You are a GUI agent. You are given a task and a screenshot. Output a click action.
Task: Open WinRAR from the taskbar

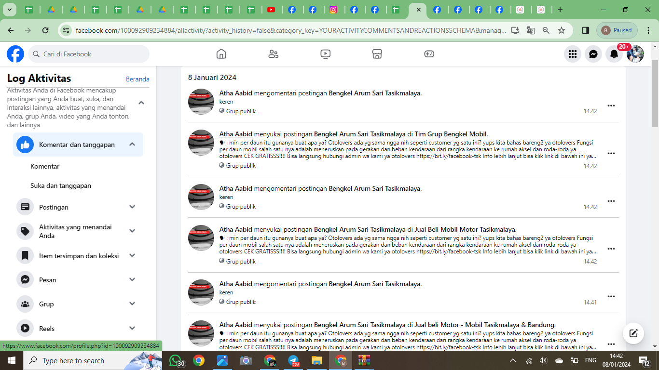click(x=364, y=360)
